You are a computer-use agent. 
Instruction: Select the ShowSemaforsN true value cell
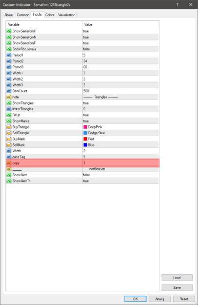point(121,37)
